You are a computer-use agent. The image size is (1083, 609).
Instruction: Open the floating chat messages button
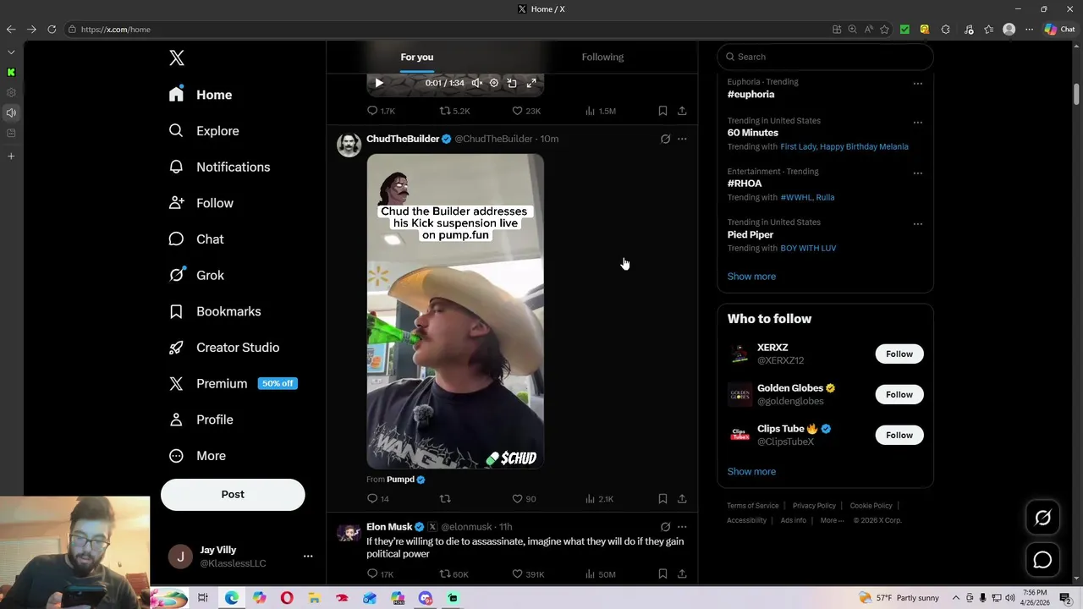[1043, 560]
